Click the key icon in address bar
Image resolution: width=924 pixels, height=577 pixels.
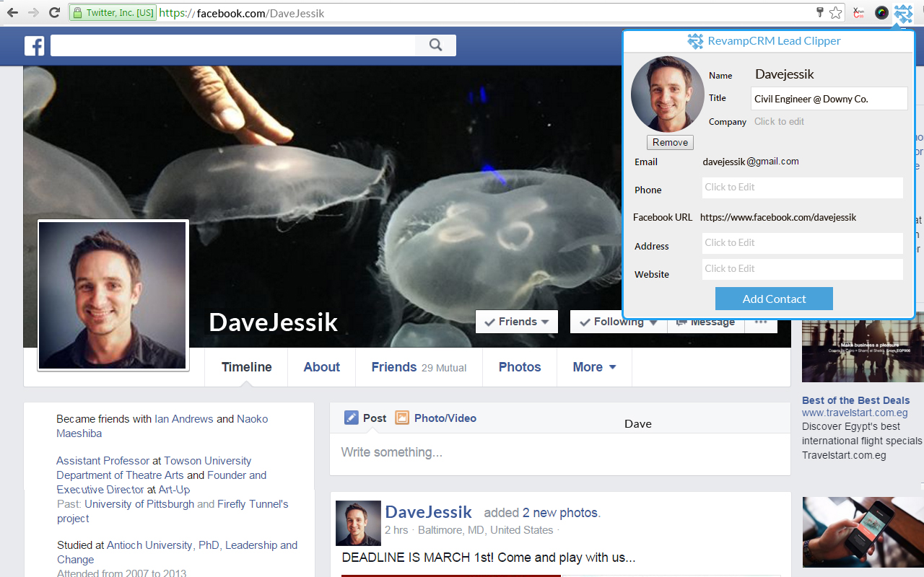click(819, 12)
